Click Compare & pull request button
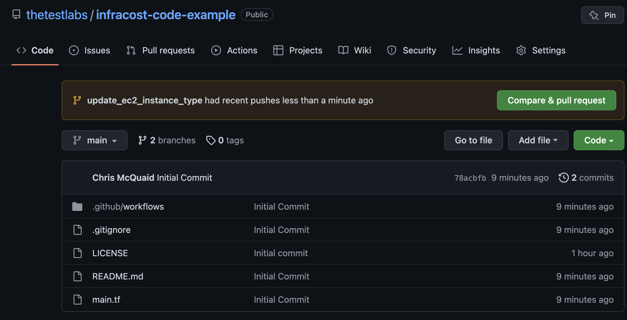This screenshot has width=627, height=320. [556, 100]
